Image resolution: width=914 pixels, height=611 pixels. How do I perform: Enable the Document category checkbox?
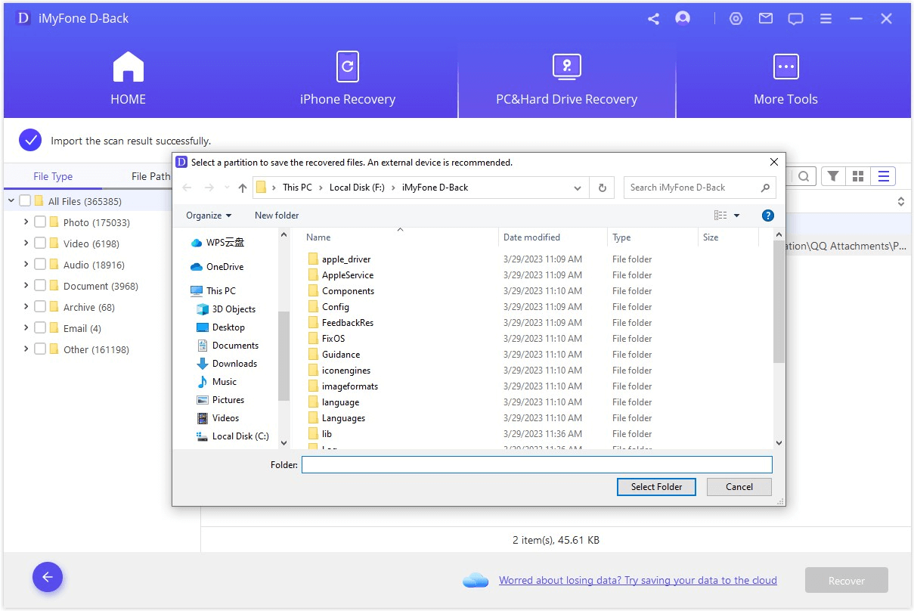pyautogui.click(x=40, y=286)
